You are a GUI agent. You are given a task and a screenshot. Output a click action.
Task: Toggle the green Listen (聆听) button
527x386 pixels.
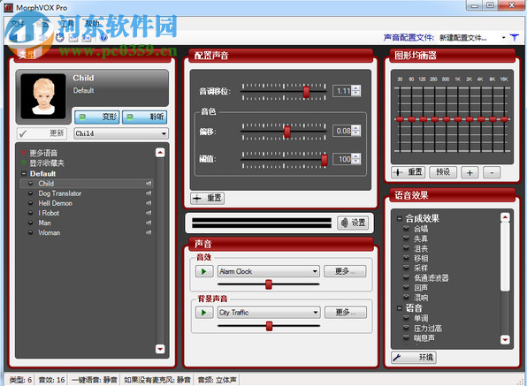144,117
